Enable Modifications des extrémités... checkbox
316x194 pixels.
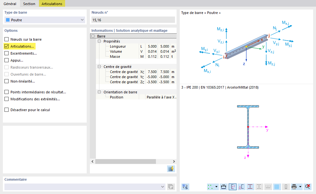click(x=6, y=99)
